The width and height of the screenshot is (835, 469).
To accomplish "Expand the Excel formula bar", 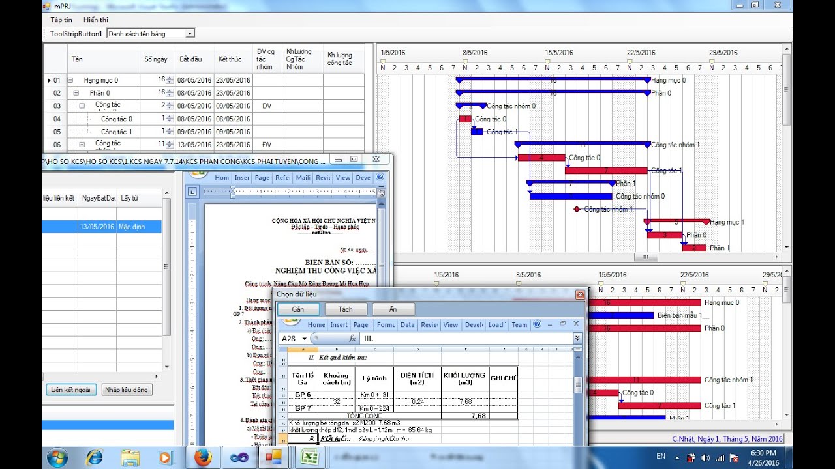I will click(x=577, y=339).
